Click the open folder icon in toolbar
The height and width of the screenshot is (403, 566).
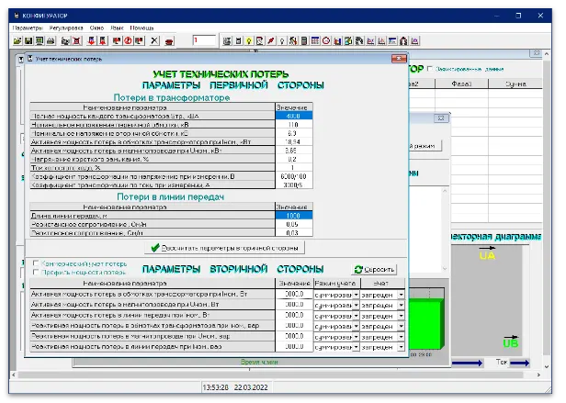click(x=17, y=41)
